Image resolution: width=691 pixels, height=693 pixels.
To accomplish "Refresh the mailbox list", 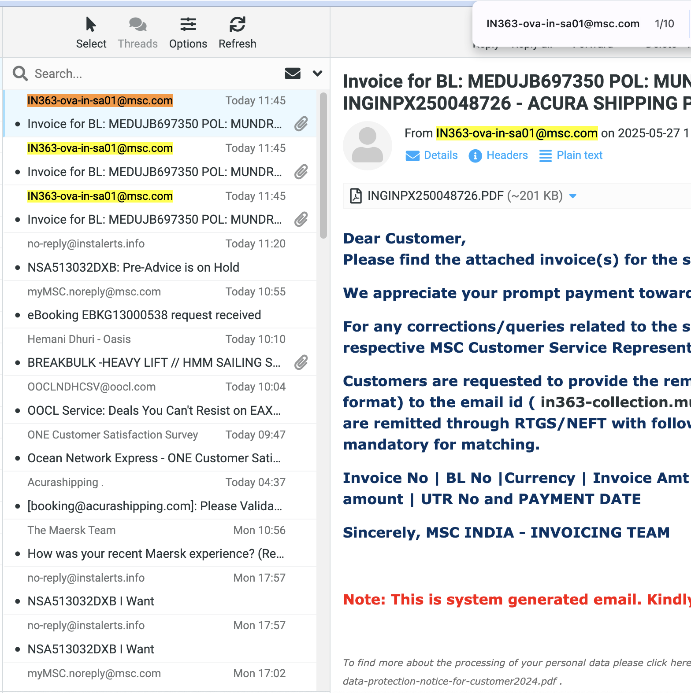I will (x=237, y=25).
